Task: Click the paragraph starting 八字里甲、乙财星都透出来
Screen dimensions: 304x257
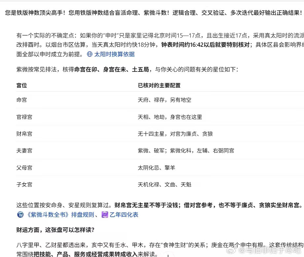Action: 160,250
